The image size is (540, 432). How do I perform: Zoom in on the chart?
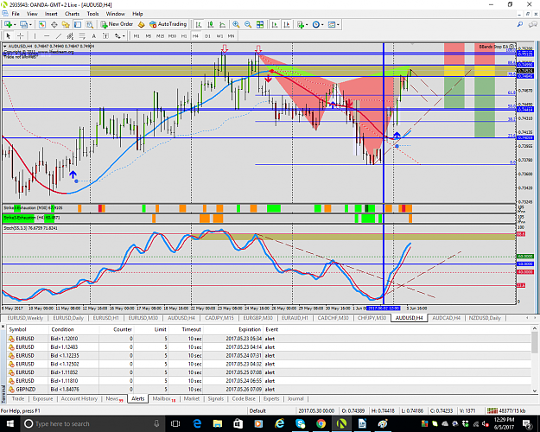(236, 24)
